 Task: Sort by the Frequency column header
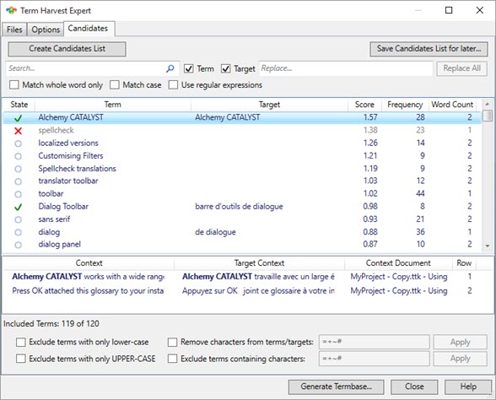[x=405, y=105]
